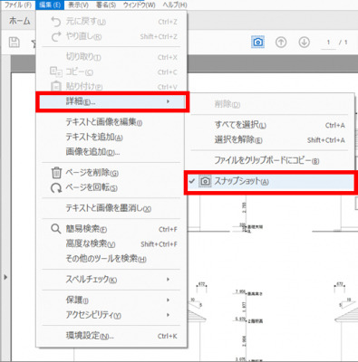Viewport: 358px width, 362px height.
Task: Expand the left navigation pane arrow
Action: pyautogui.click(x=5, y=277)
